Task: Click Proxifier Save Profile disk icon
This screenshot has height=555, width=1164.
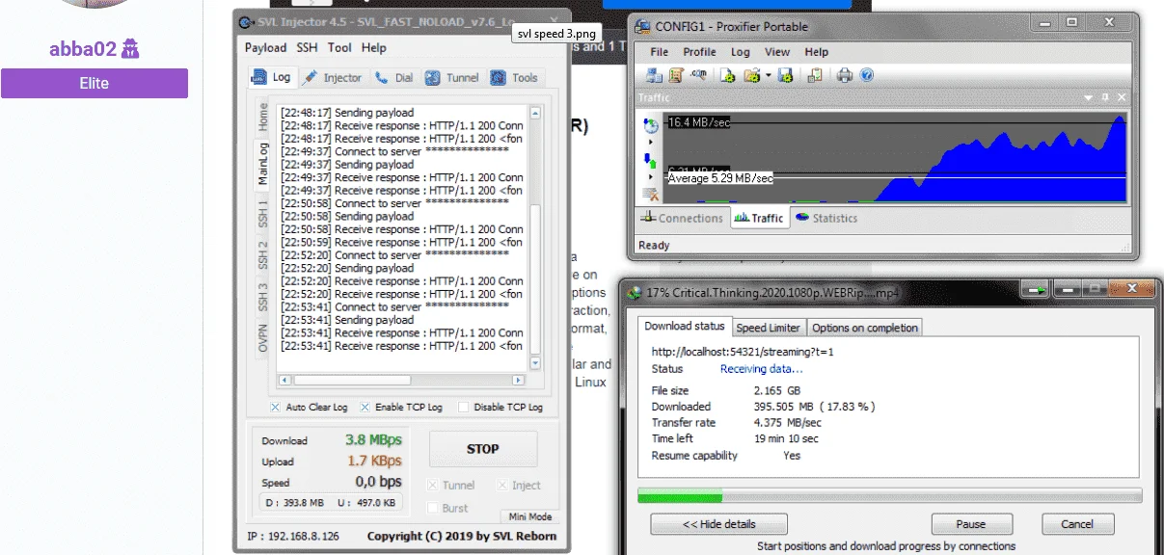Action: coord(786,75)
